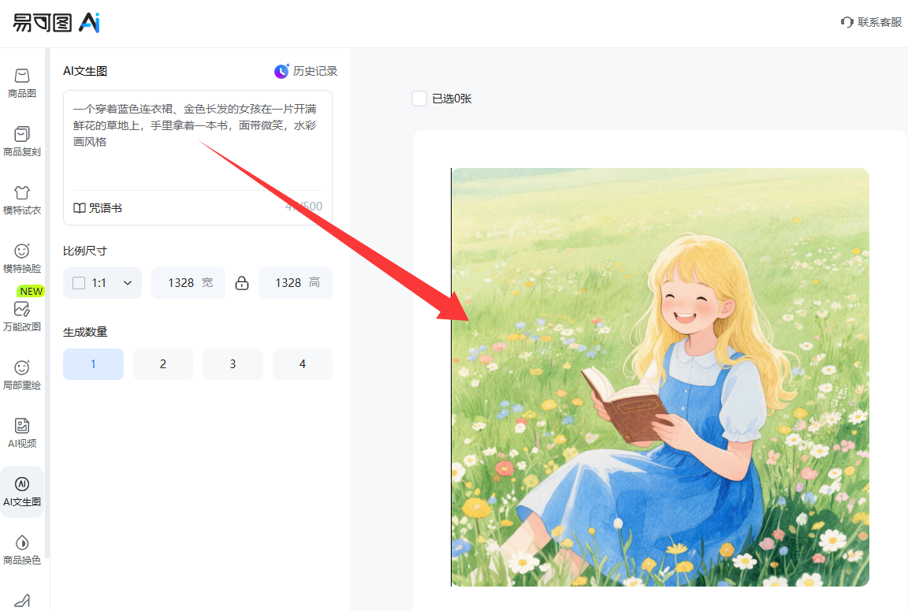Open 历史记录 clock icon
This screenshot has width=908, height=611.
(x=281, y=71)
